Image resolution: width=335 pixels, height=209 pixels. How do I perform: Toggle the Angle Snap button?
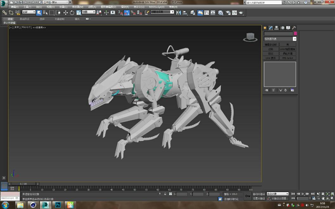(x=127, y=13)
